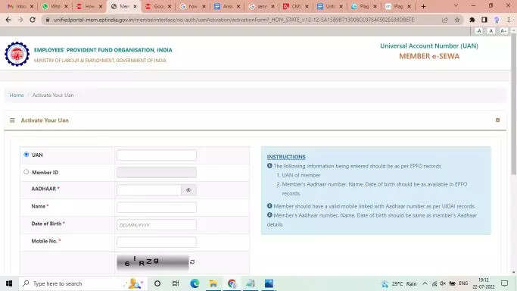The image size is (517, 291).
Task: Collapse the Activate Your Uan panel
Action: 497,120
